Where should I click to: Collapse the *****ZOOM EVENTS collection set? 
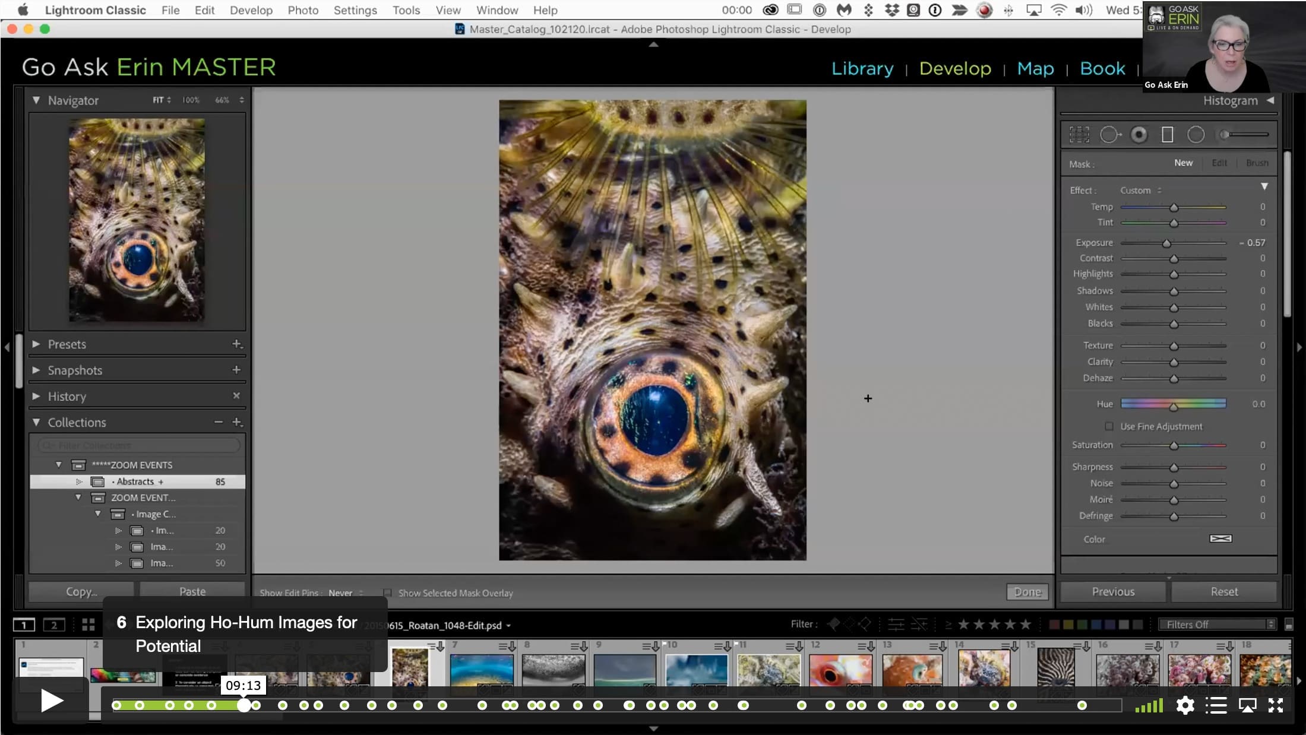pos(59,465)
